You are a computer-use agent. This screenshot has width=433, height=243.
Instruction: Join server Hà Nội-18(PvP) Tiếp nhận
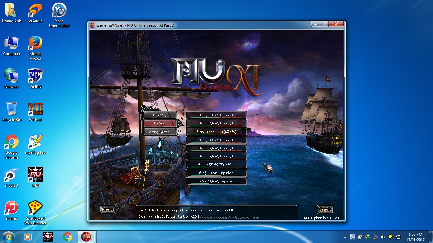point(216,181)
